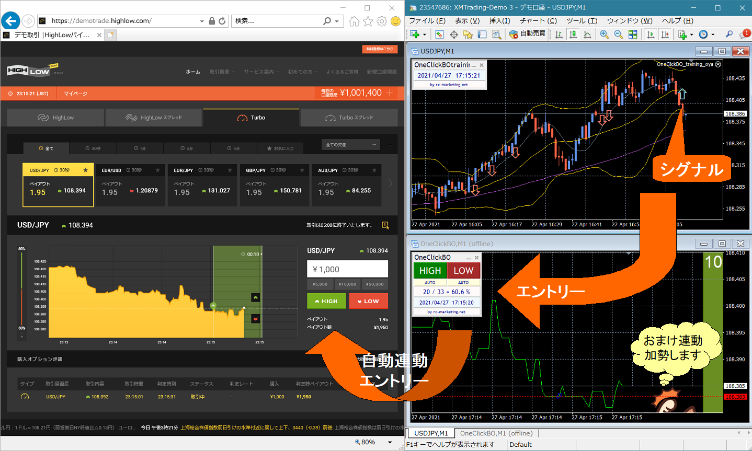
Task: Tile chart windows icon
Action: (x=633, y=34)
